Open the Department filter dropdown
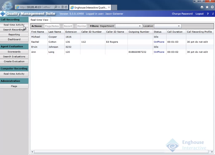The height and width of the screenshot is (155, 215). [x=129, y=26]
